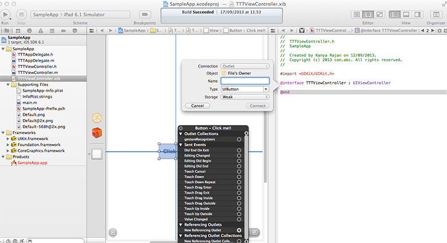Screen dimensions: 447x243
Task: Click New Referencing Outlet plus circle
Action: [239, 230]
